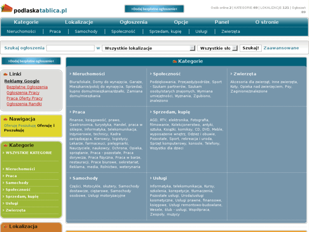
Task: Open Akcesoria dla zwierząt subcategory
Action: click(x=250, y=82)
